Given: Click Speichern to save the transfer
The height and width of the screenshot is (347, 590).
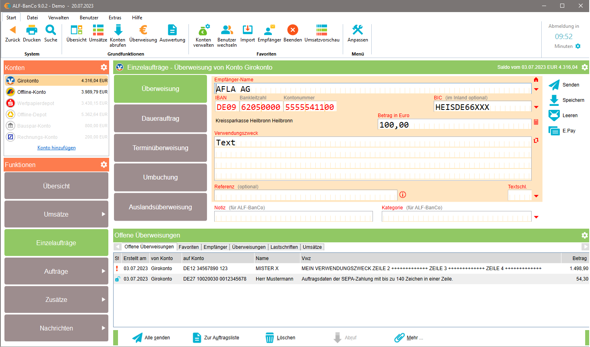Looking at the screenshot, I should [x=566, y=100].
